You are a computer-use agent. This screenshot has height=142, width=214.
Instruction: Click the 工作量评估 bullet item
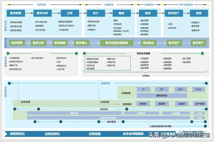pyautogui.click(x=63, y=30)
